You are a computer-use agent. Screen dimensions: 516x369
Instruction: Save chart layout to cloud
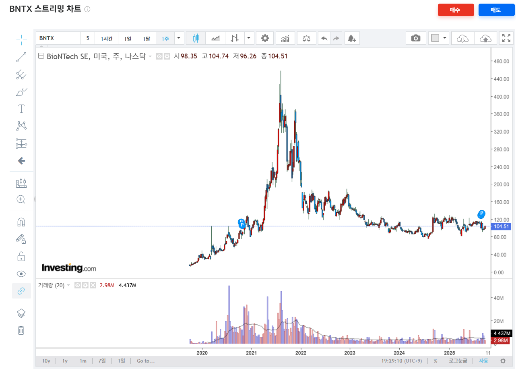click(x=486, y=38)
